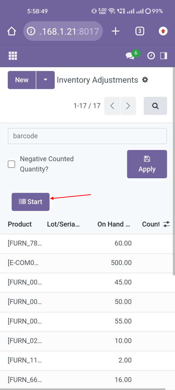Open the settings gear next to Inventory Adjustments
Viewport: 175px width, 390px height.
pyautogui.click(x=145, y=80)
